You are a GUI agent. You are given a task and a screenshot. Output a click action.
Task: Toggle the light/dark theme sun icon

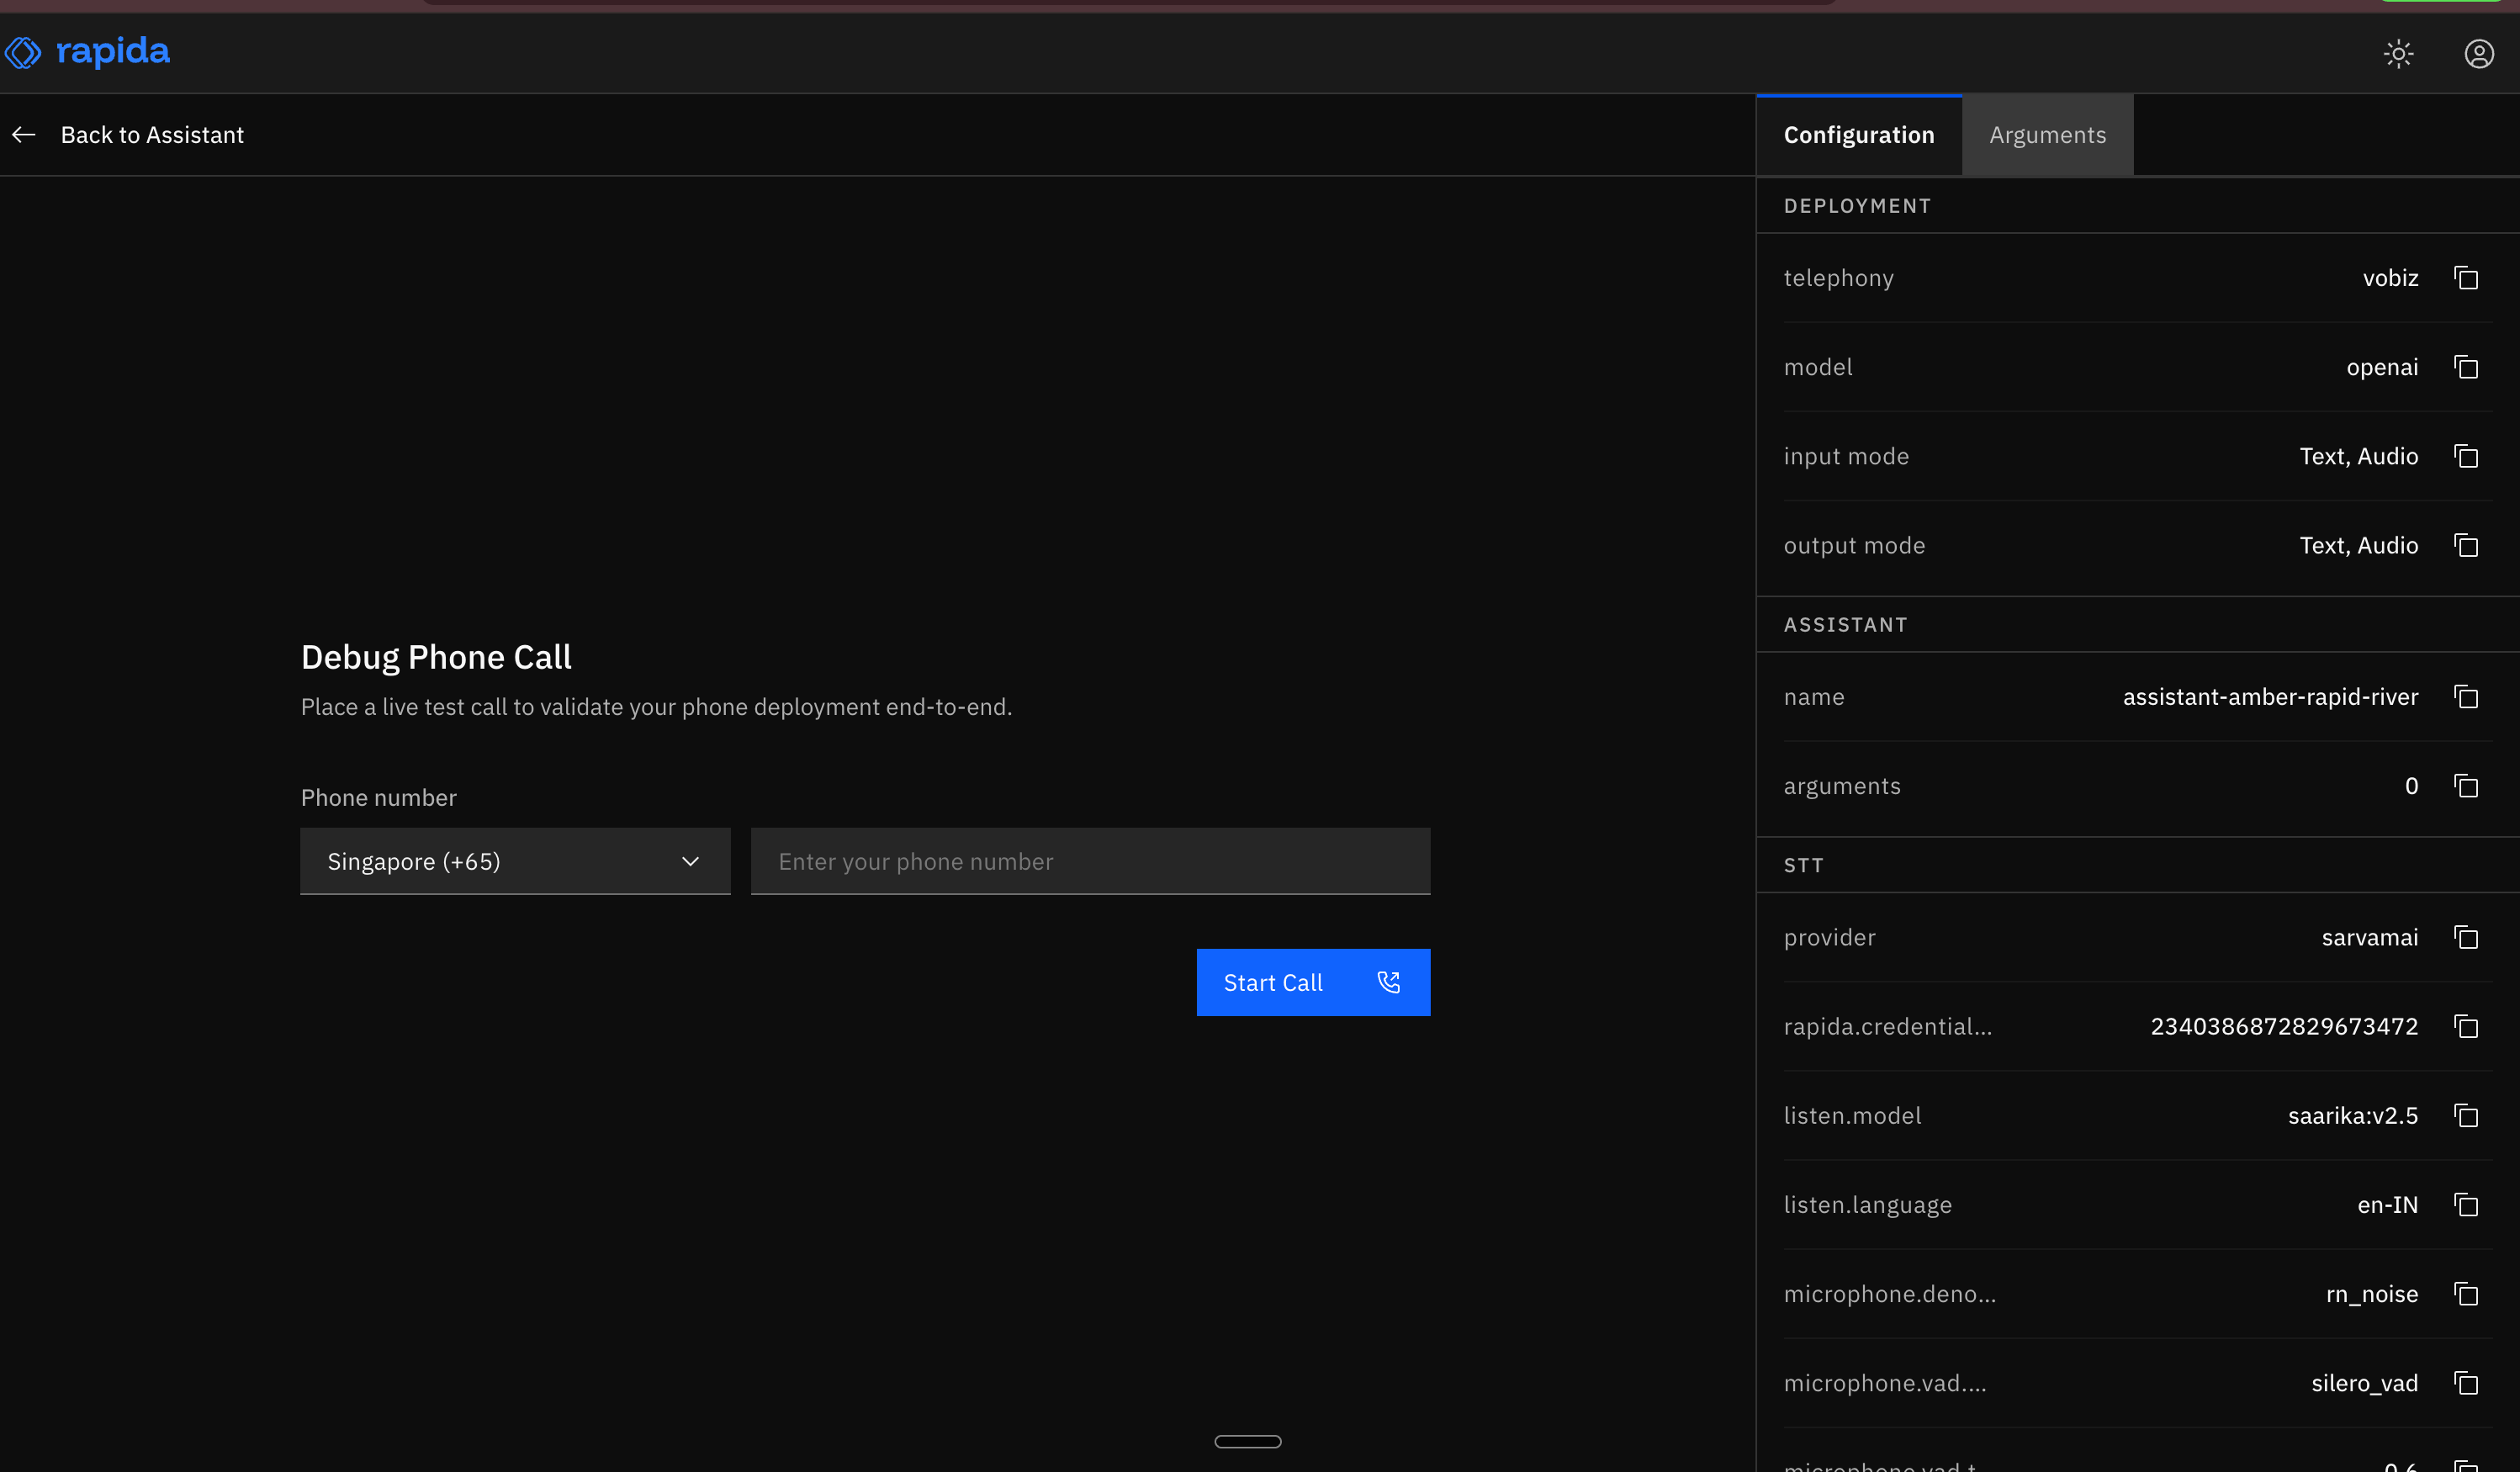pos(2398,53)
